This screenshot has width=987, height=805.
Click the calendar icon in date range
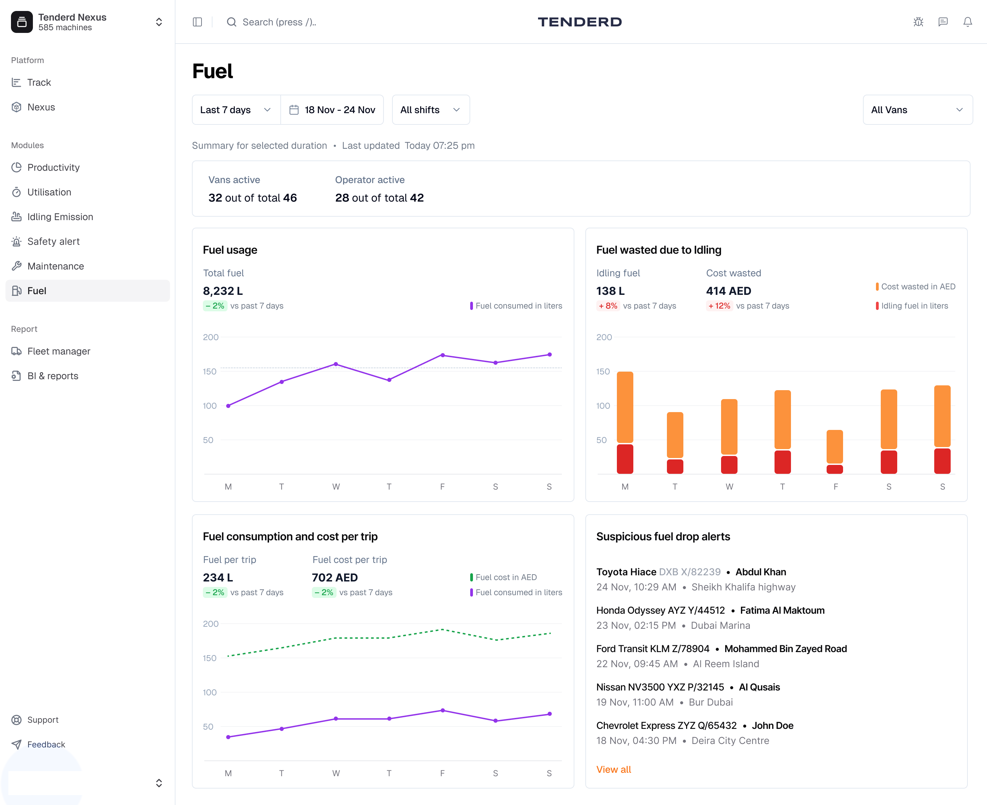tap(294, 110)
